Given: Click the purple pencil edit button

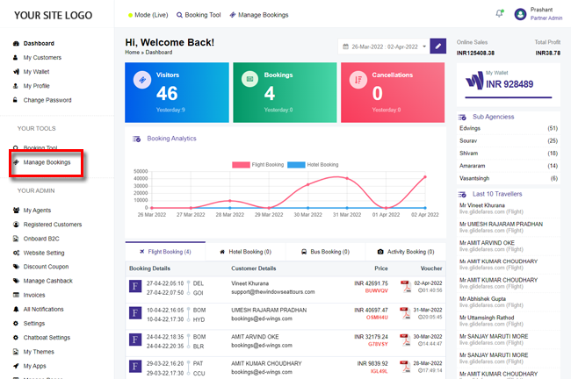Looking at the screenshot, I should (x=437, y=46).
